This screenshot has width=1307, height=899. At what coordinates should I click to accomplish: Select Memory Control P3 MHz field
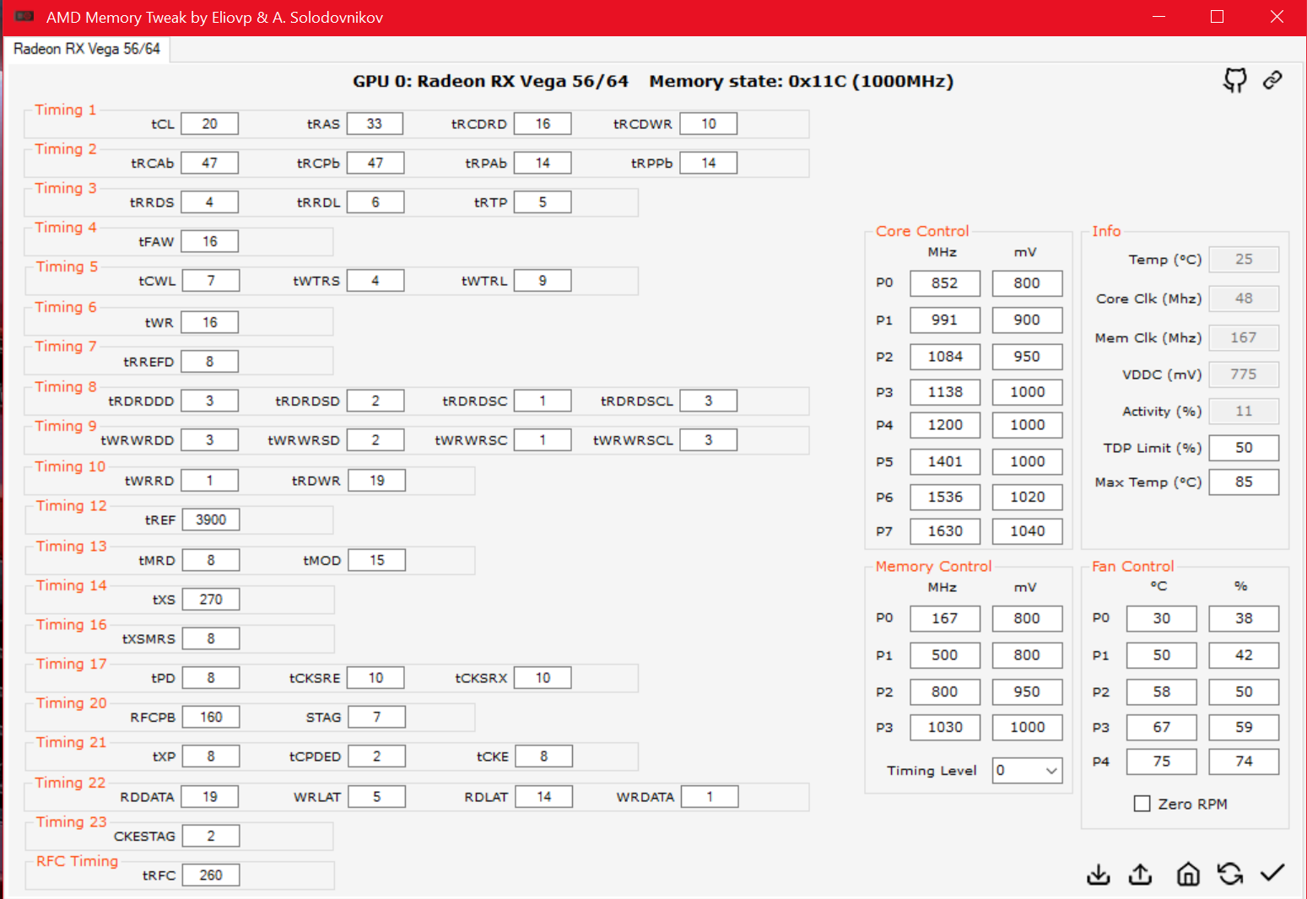[x=945, y=727]
